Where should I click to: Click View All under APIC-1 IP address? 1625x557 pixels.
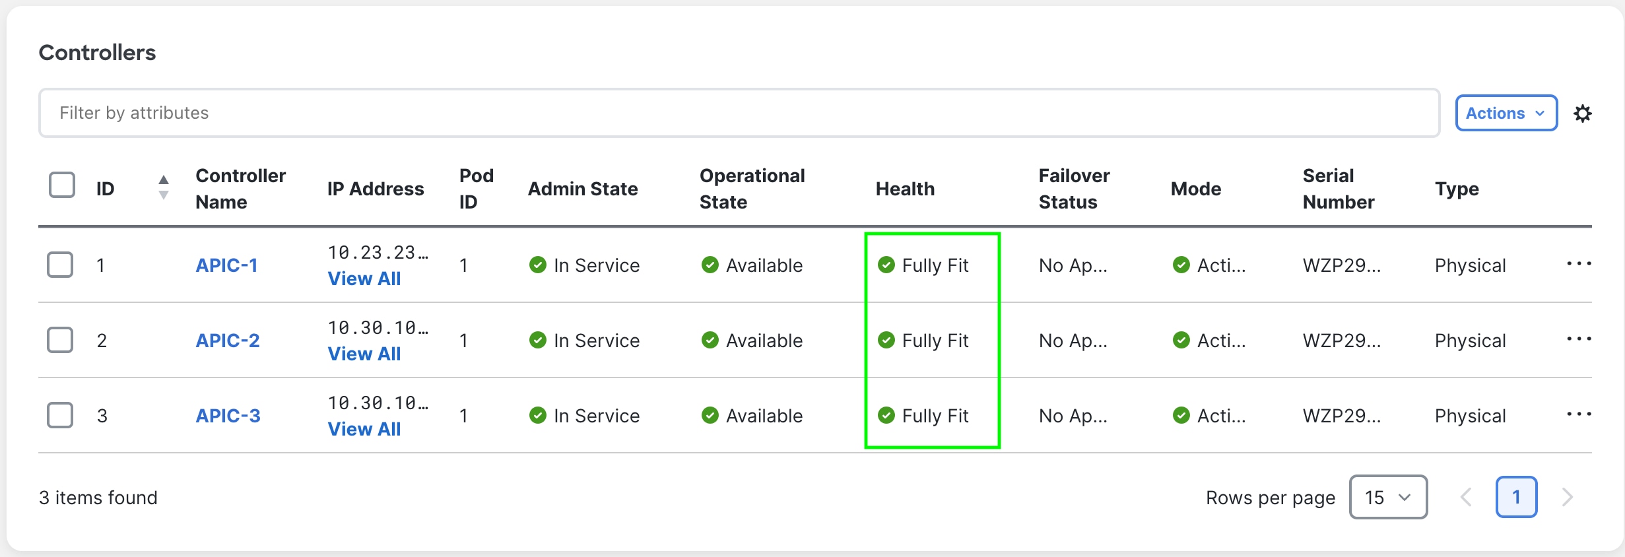pos(364,279)
